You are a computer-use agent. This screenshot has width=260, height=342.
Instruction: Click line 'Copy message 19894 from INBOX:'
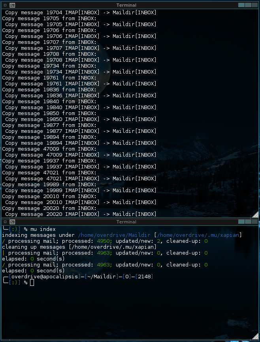[49, 137]
